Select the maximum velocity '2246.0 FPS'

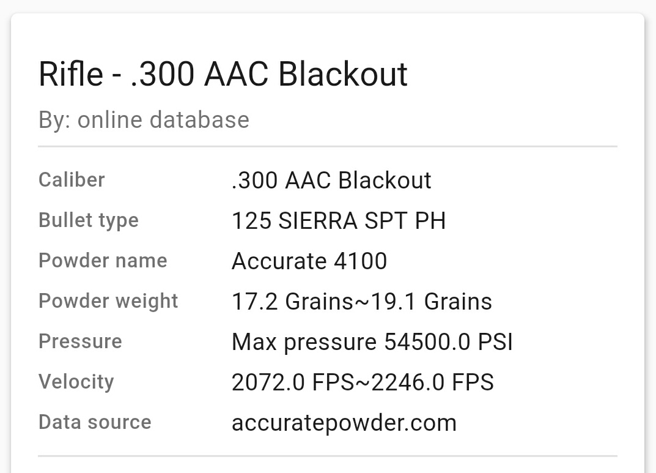click(x=432, y=382)
